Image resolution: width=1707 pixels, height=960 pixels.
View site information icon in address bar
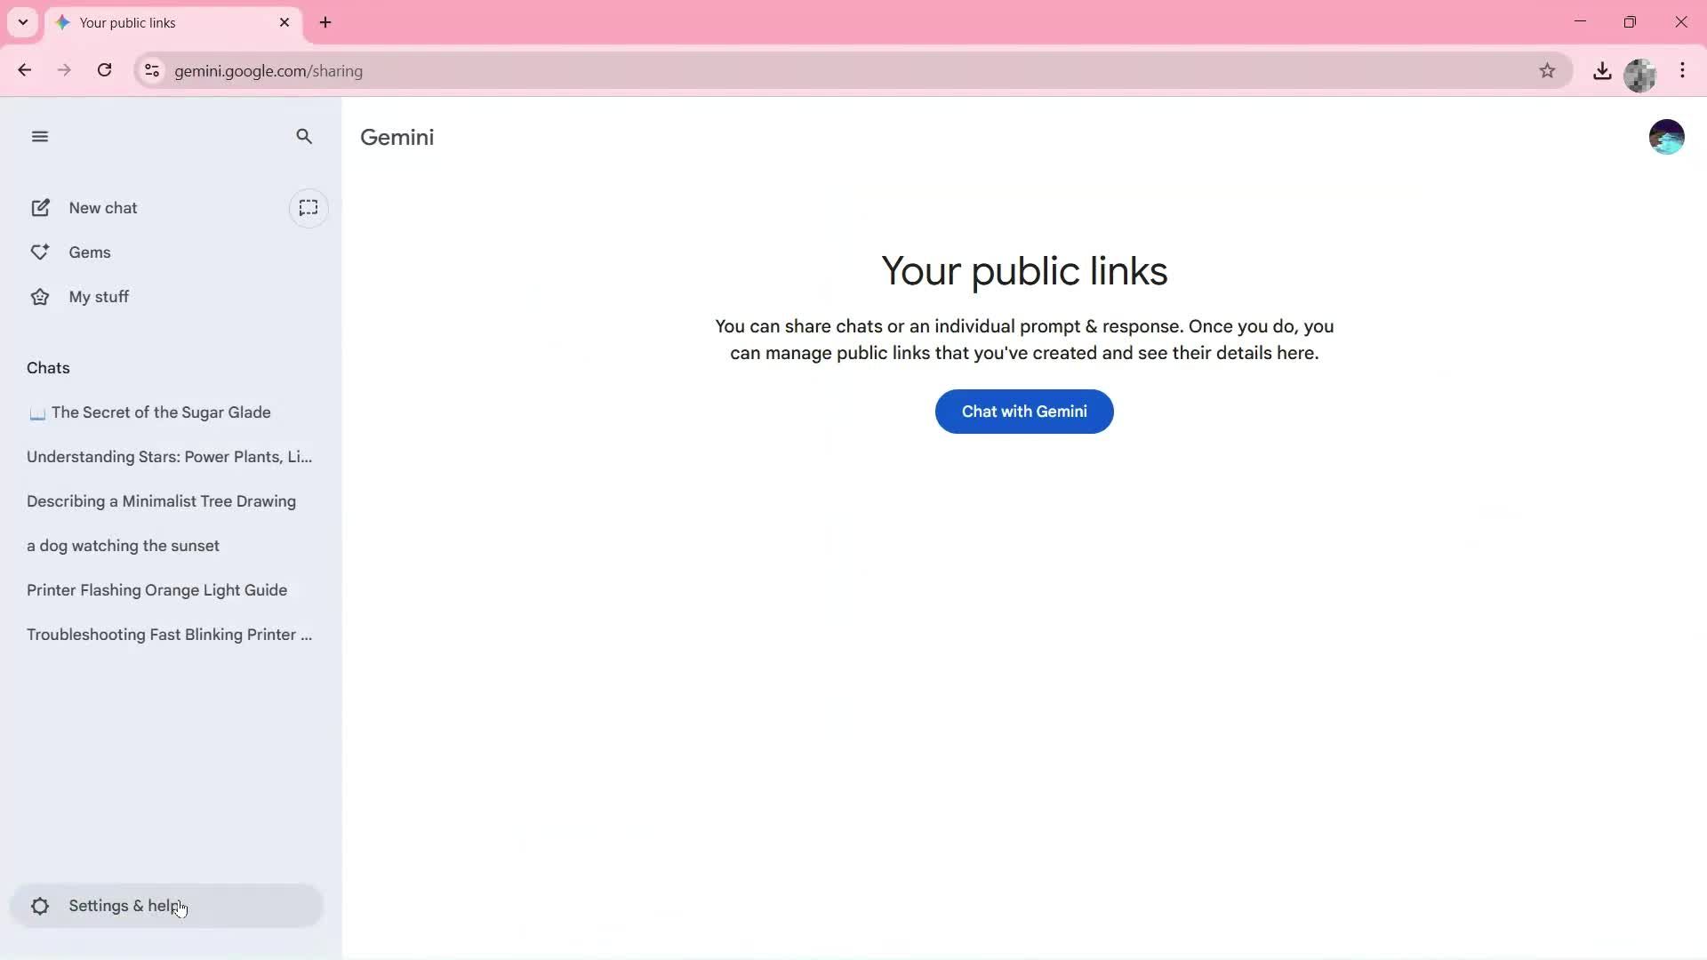pyautogui.click(x=152, y=71)
